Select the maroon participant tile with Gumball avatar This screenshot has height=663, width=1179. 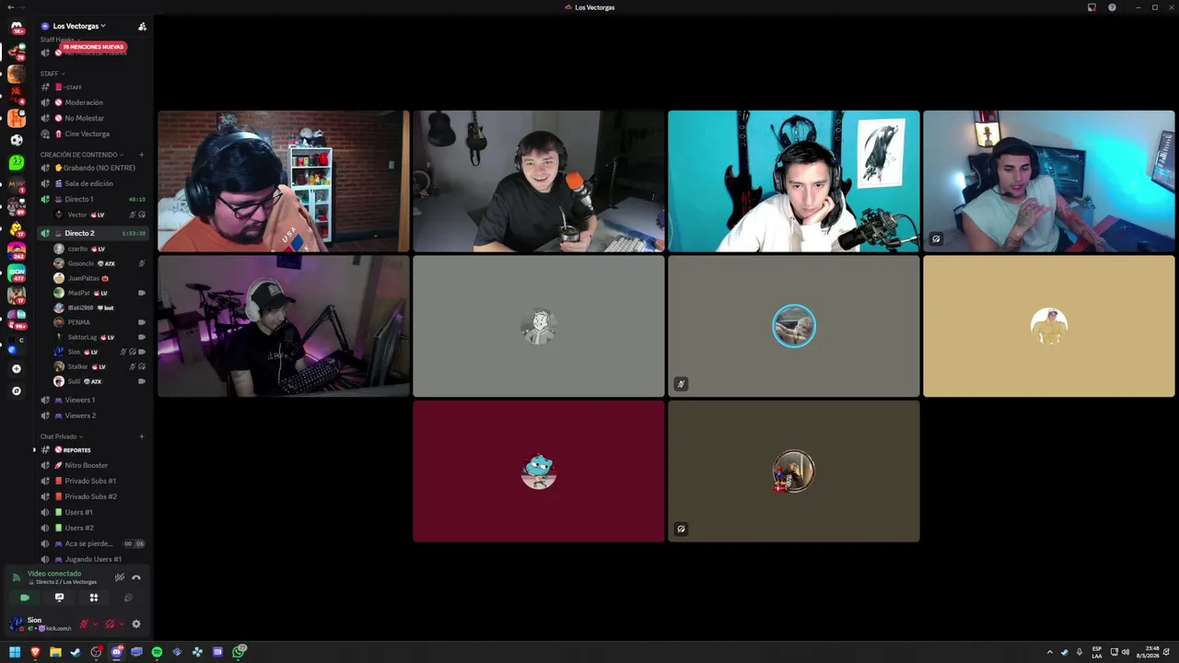pyautogui.click(x=539, y=471)
